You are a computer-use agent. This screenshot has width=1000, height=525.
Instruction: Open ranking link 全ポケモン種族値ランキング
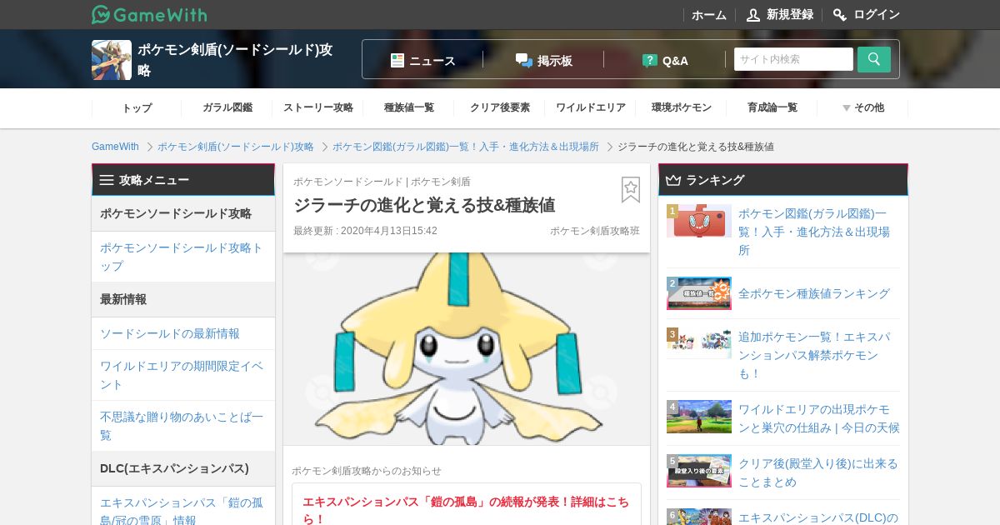pyautogui.click(x=814, y=293)
